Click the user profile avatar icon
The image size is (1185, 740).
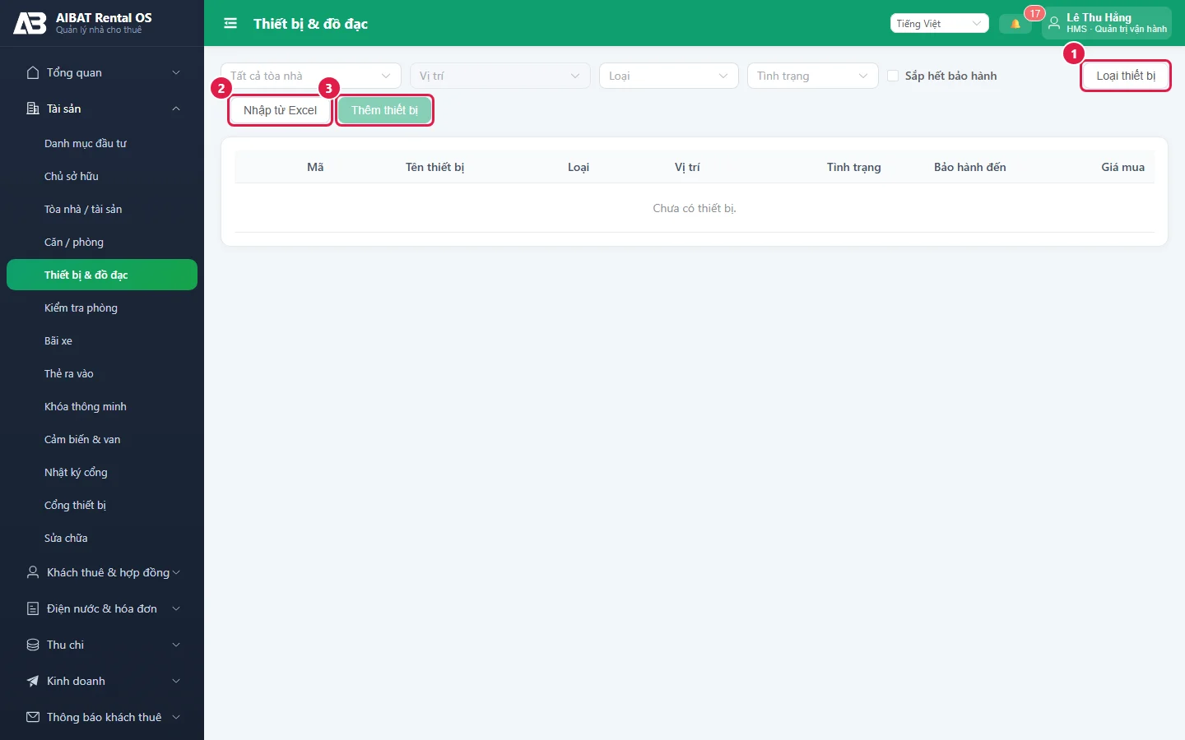1054,23
